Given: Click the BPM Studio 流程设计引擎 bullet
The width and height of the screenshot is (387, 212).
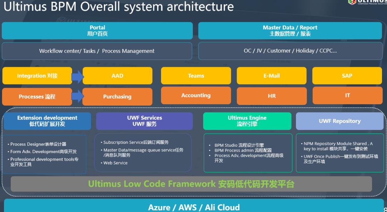Looking at the screenshot, I should [x=236, y=145].
